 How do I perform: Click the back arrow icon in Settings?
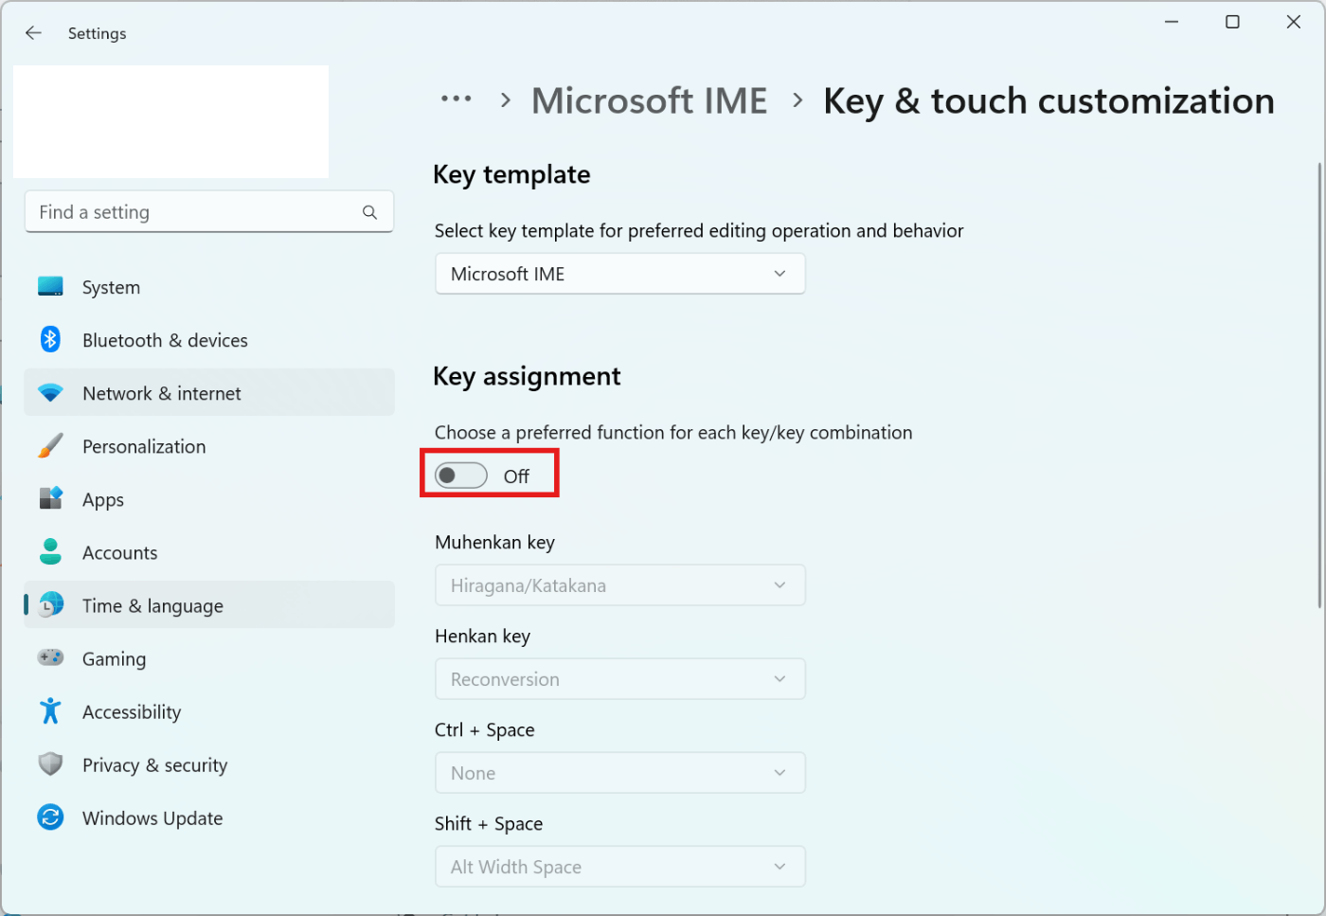tap(33, 33)
